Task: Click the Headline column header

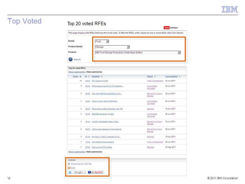Action: 96,76
